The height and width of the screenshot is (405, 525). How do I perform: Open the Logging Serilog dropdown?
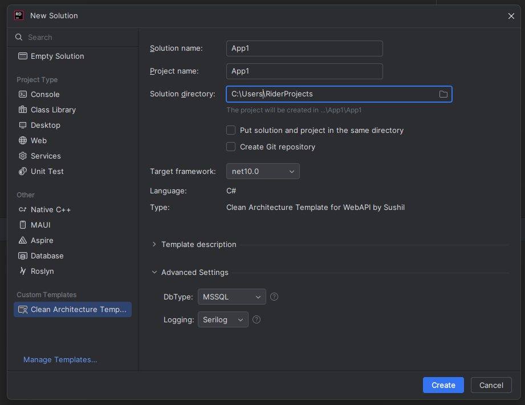(223, 319)
